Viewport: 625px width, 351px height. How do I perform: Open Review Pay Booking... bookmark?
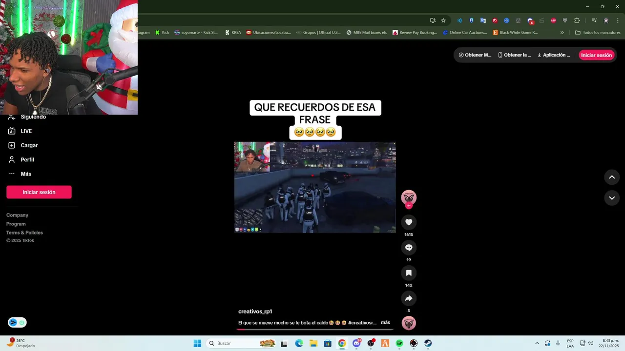click(415, 33)
